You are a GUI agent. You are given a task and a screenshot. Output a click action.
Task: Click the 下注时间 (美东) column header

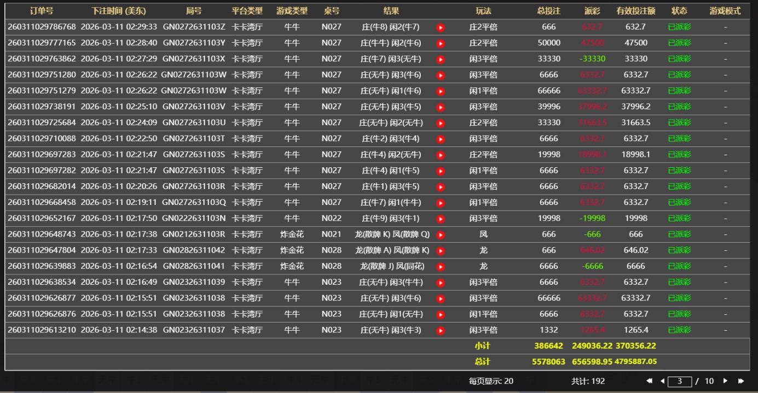119,11
